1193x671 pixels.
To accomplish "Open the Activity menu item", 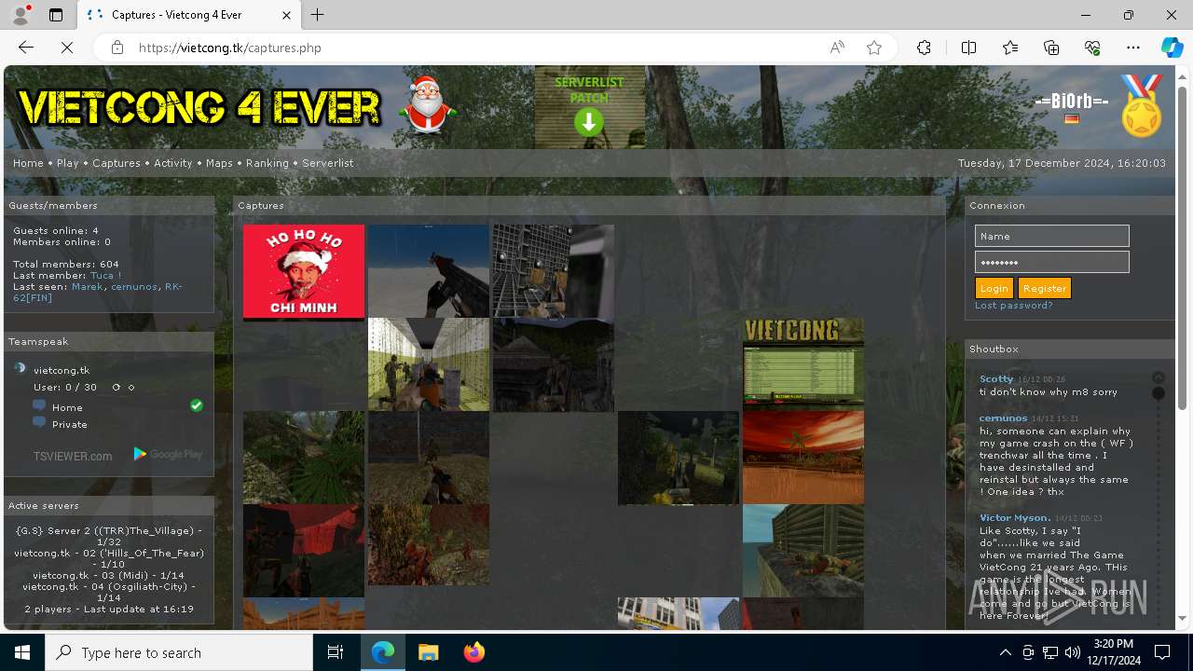I will pos(172,163).
